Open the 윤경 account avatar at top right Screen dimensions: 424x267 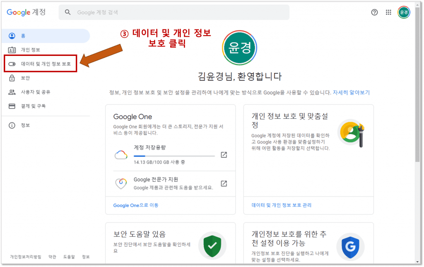pos(404,12)
